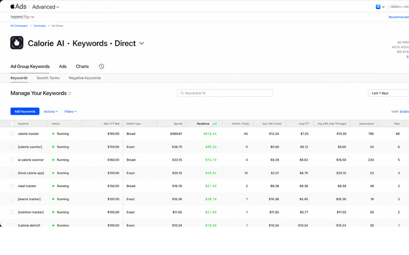
Task: Click the [macro tracker] keyword
Action: tap(29, 199)
